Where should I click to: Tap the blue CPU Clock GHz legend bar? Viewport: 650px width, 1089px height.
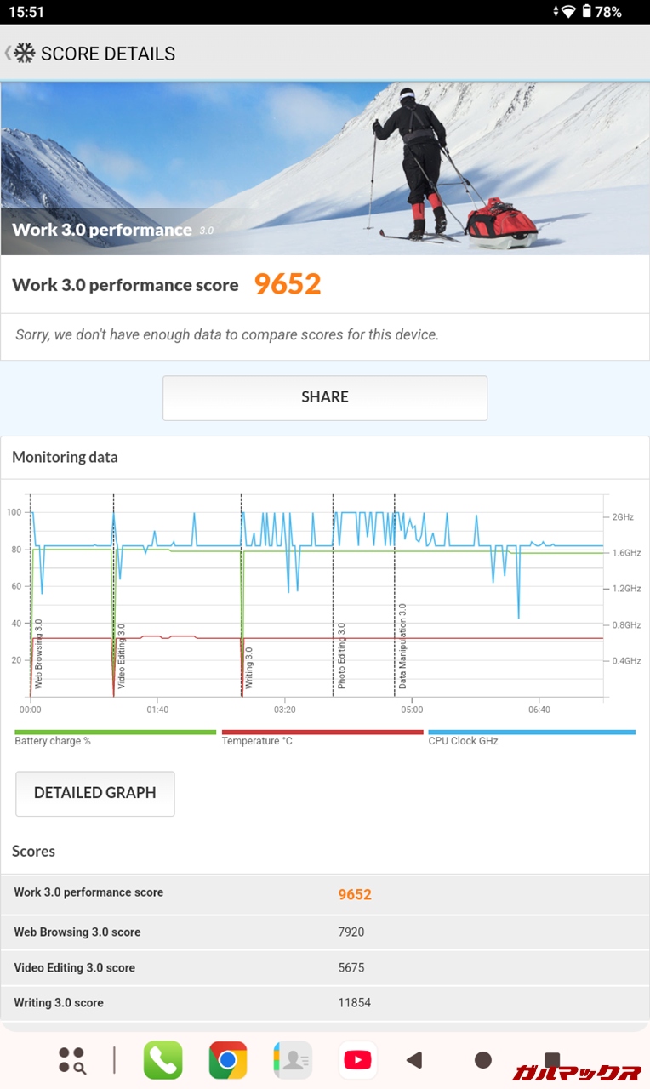click(532, 732)
